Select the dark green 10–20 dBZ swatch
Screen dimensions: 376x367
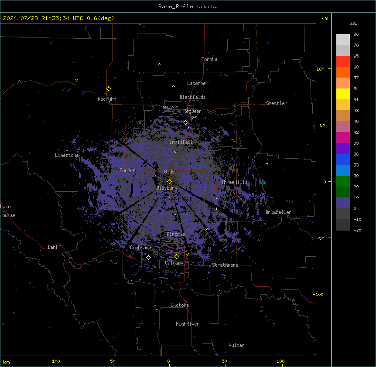(x=343, y=192)
